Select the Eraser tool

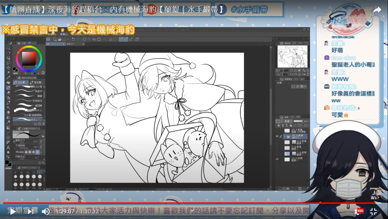tap(8, 113)
